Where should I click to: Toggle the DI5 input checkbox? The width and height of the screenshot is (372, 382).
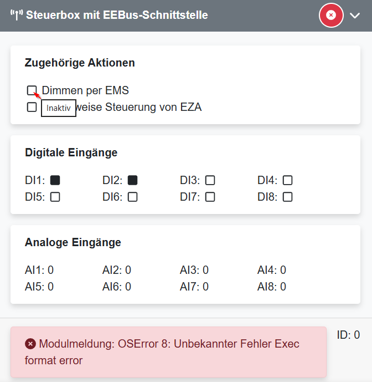(x=55, y=197)
